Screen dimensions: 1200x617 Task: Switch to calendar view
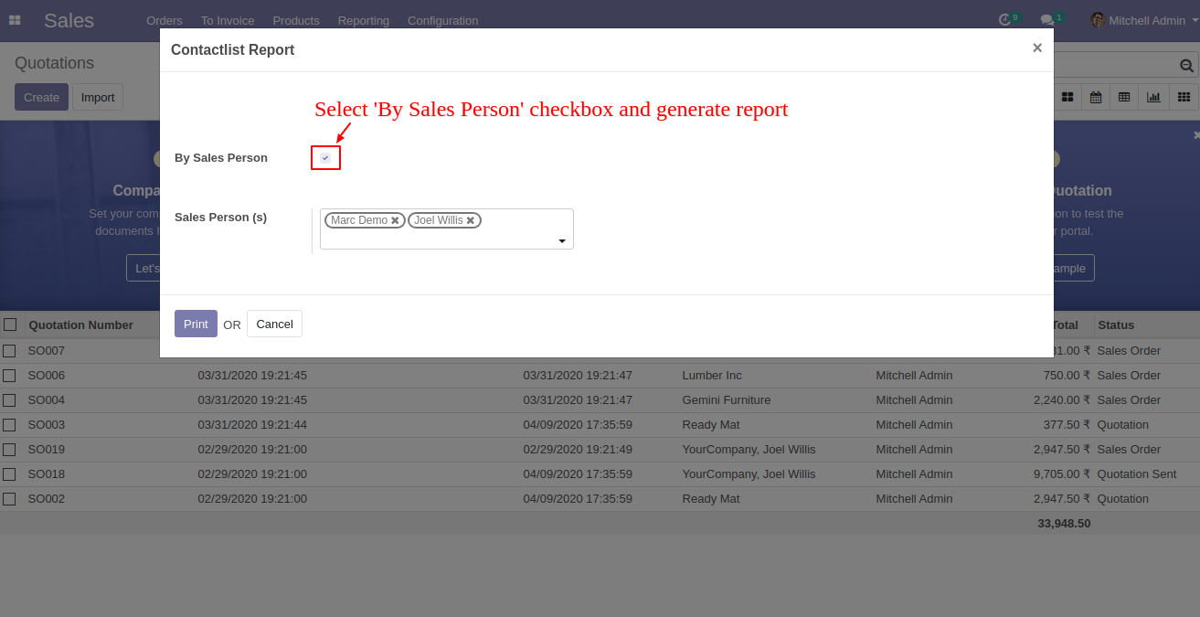[1096, 96]
